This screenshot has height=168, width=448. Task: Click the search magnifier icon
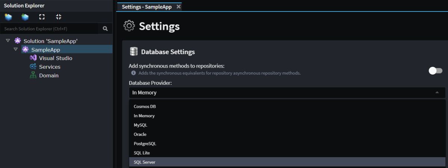[105, 28]
